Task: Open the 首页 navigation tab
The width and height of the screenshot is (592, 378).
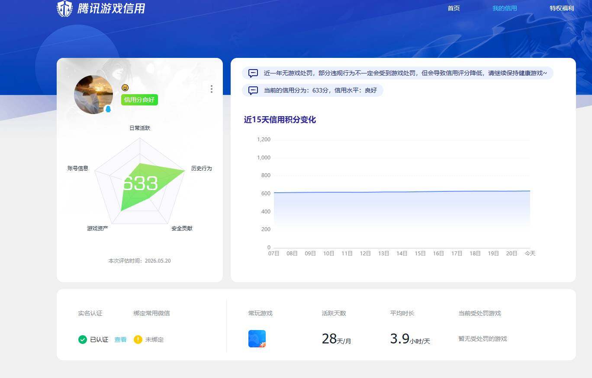Action: coord(454,8)
